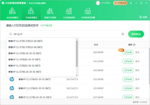Click driver list vertical scrollbar
The width and height of the screenshot is (150, 105).
[149, 66]
